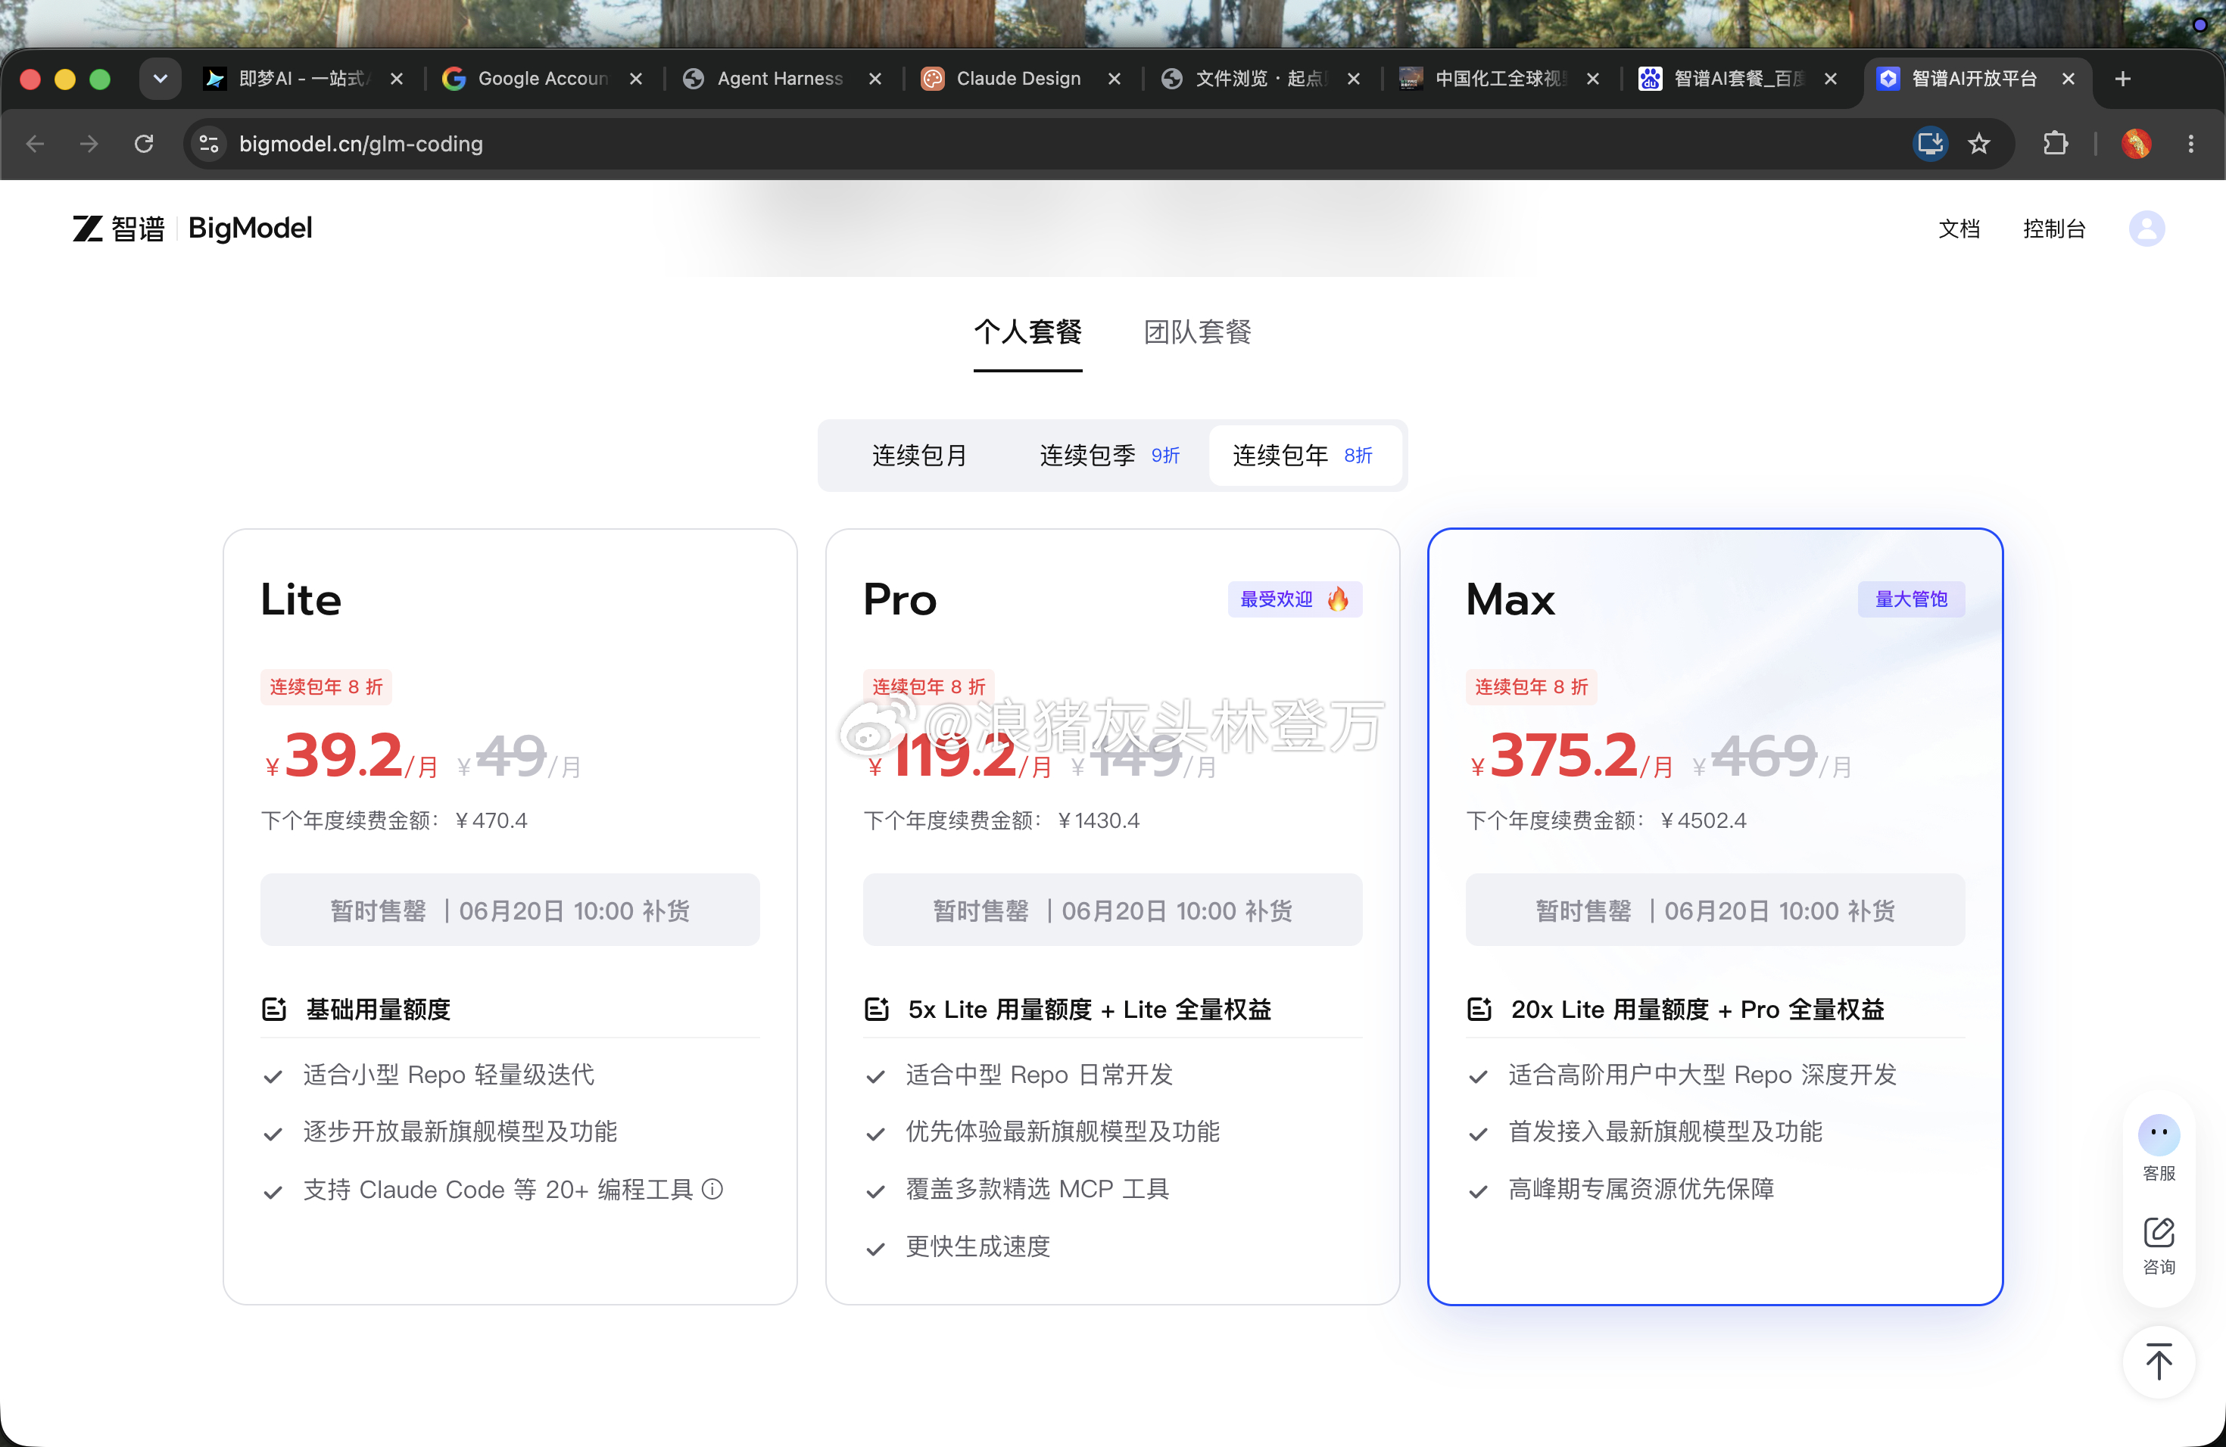Screen dimensions: 2226x1447
Task: Click Max plan 暂时售罄 button
Action: pyautogui.click(x=1714, y=910)
